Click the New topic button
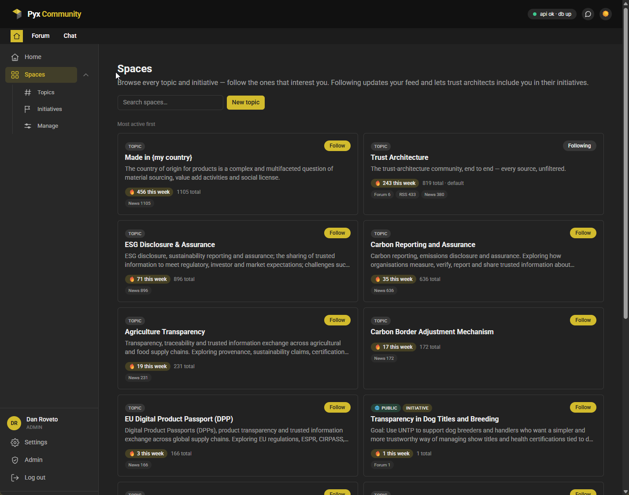 (246, 103)
